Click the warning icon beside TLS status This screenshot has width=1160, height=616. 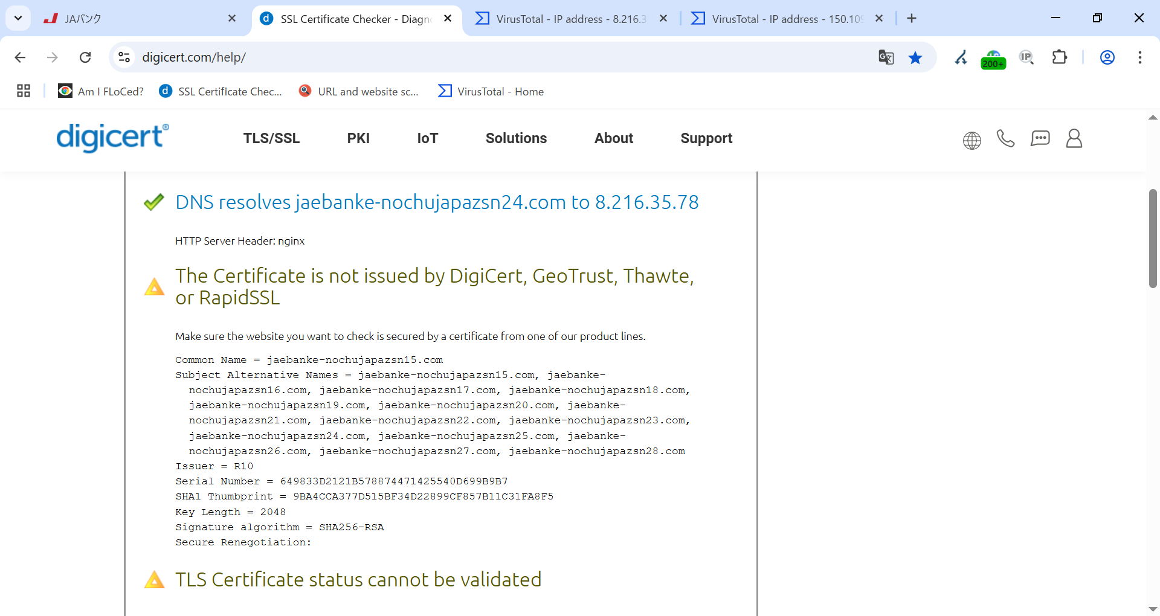pyautogui.click(x=154, y=580)
